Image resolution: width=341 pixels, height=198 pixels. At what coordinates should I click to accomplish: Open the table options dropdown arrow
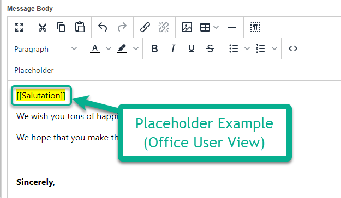click(x=216, y=27)
